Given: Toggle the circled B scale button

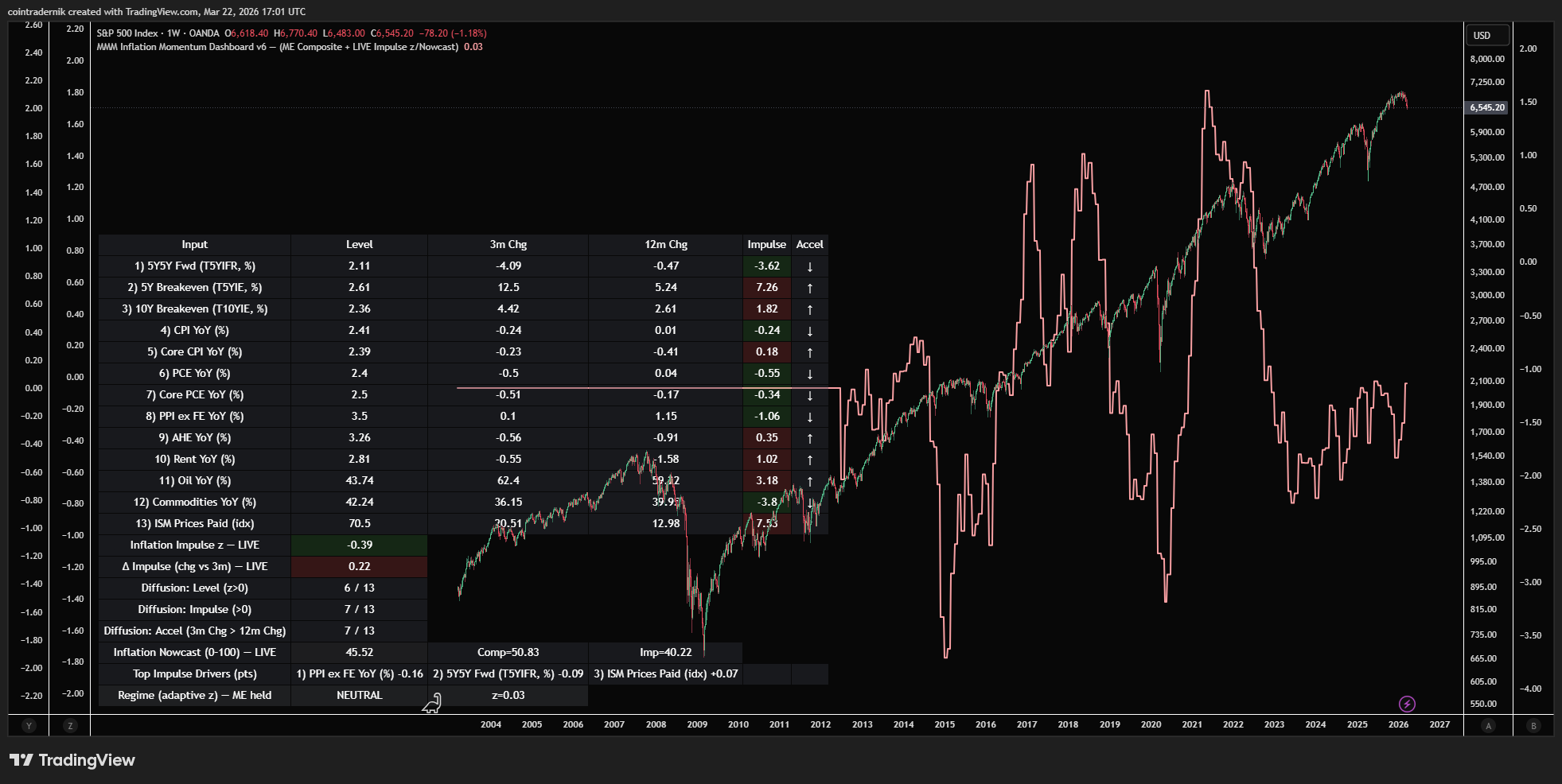Looking at the screenshot, I should click(x=1532, y=725).
